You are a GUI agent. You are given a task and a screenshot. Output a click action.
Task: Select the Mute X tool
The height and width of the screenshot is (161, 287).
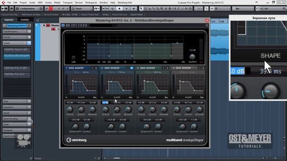tap(166, 8)
